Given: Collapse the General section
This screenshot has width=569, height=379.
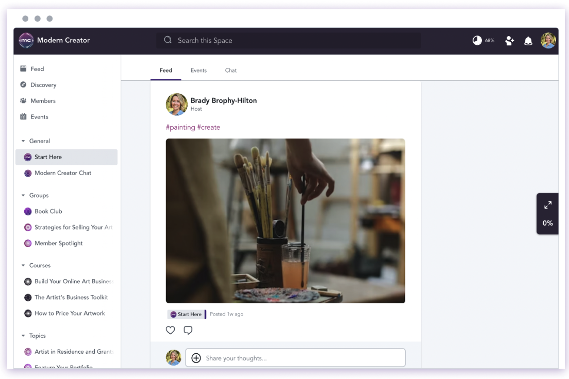Looking at the screenshot, I should point(23,141).
